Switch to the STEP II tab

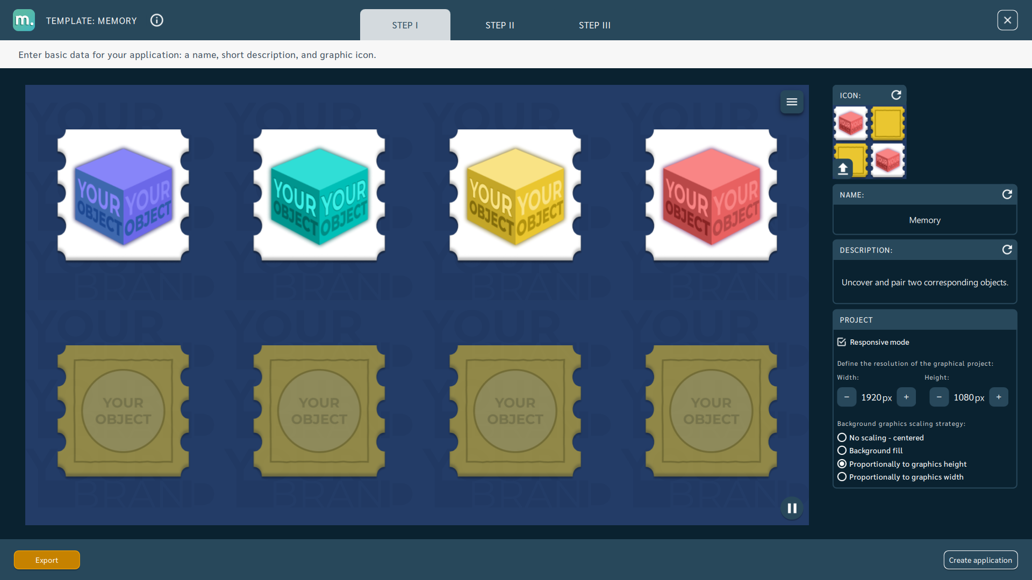(x=500, y=25)
